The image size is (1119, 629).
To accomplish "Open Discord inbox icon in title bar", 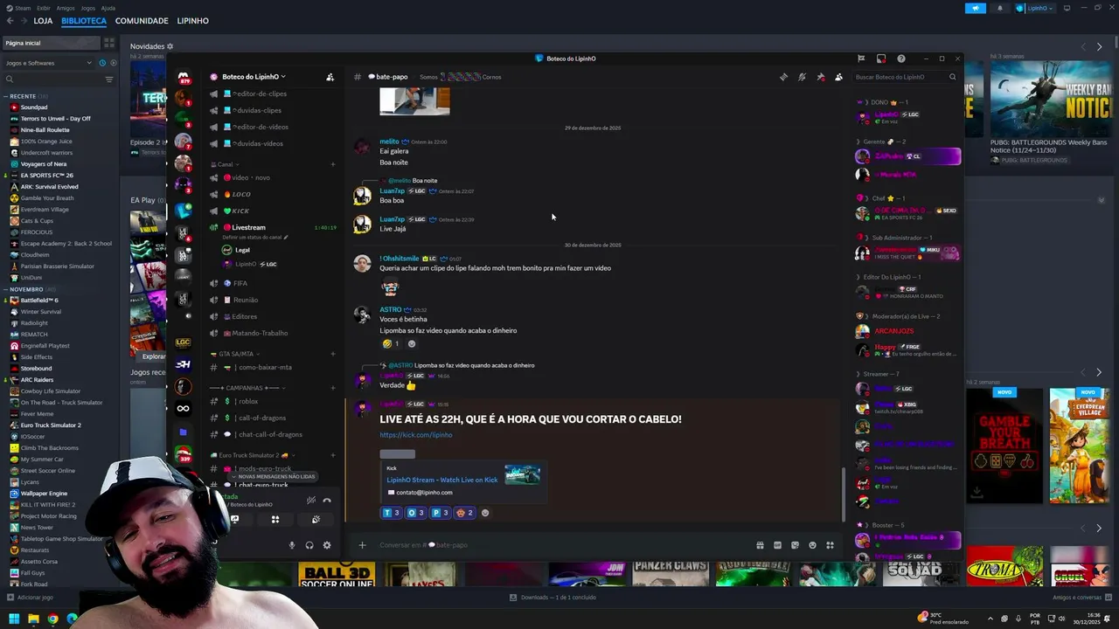I will click(881, 59).
